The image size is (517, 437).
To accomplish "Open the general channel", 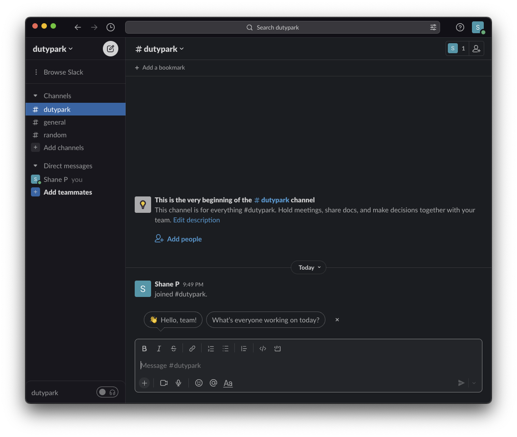I will (x=76, y=122).
